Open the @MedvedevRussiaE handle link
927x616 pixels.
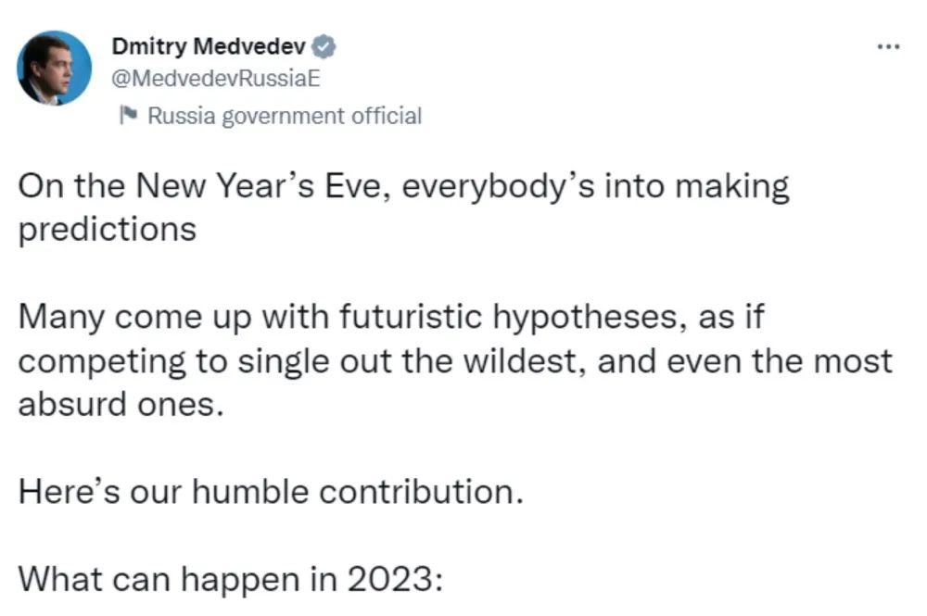pyautogui.click(x=216, y=78)
